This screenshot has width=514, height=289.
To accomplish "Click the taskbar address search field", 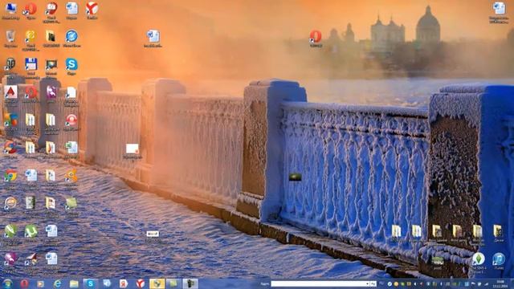I will (x=318, y=283).
